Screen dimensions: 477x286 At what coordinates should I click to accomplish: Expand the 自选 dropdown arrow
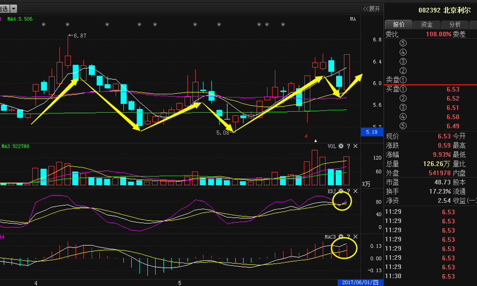[x=13, y=9]
